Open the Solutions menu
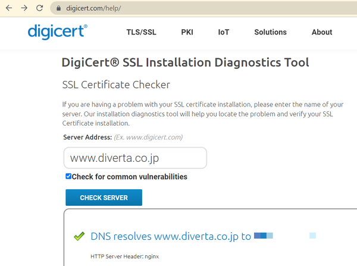The width and height of the screenshot is (357, 266). tap(271, 32)
